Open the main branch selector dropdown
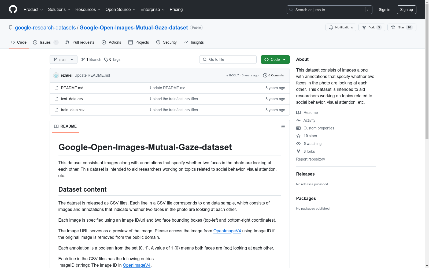Screen dimensions: 429x268 pyautogui.click(x=64, y=59)
